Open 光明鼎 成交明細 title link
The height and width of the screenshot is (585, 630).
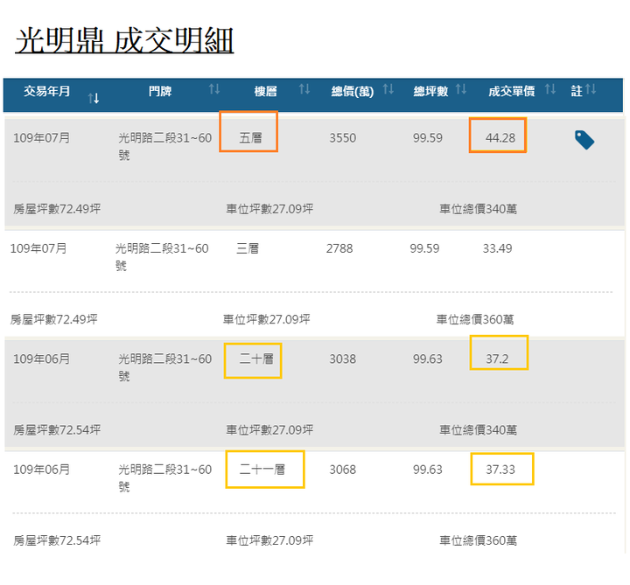tap(124, 40)
